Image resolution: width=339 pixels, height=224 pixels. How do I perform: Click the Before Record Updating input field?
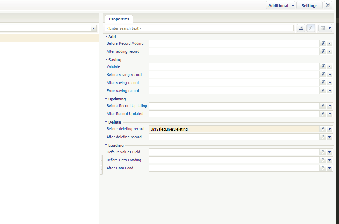pyautogui.click(x=234, y=106)
